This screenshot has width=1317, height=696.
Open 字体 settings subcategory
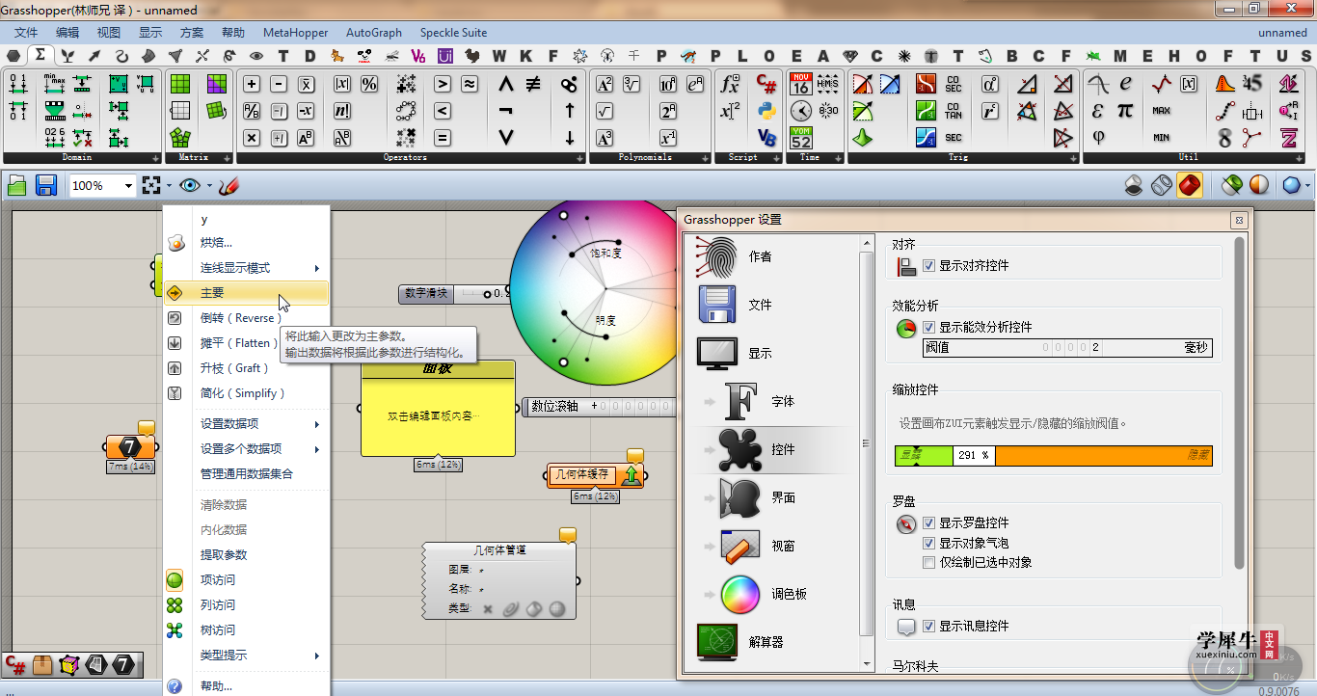[x=777, y=401]
